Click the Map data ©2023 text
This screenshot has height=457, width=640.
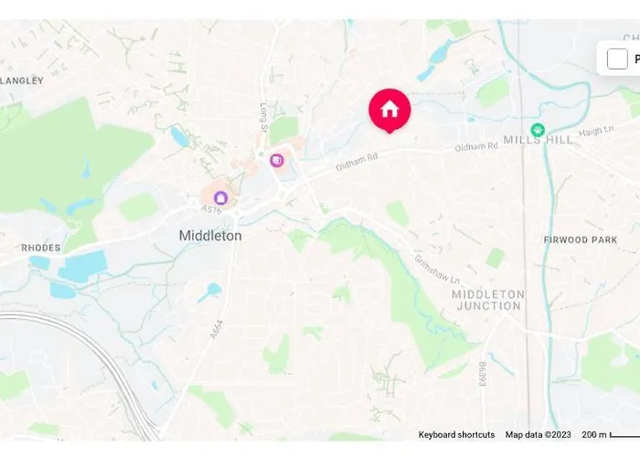coord(538,434)
